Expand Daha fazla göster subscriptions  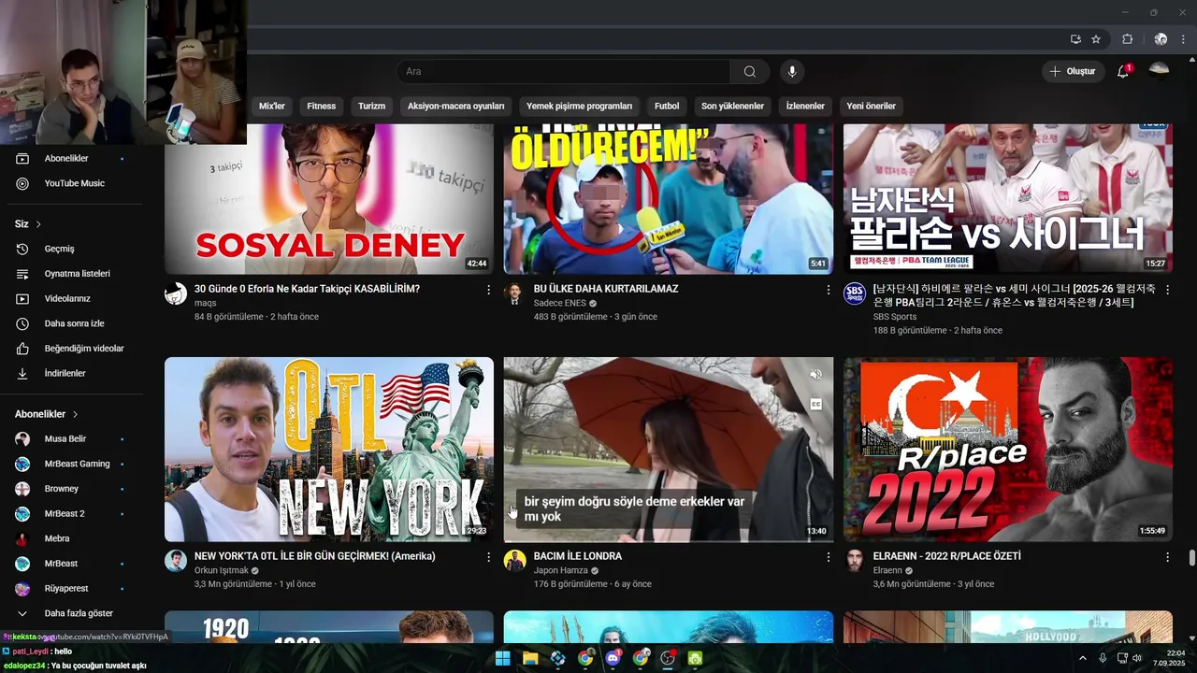70,613
